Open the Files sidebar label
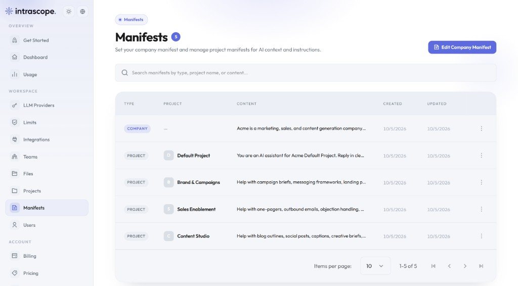This screenshot has width=518, height=286. 28,173
